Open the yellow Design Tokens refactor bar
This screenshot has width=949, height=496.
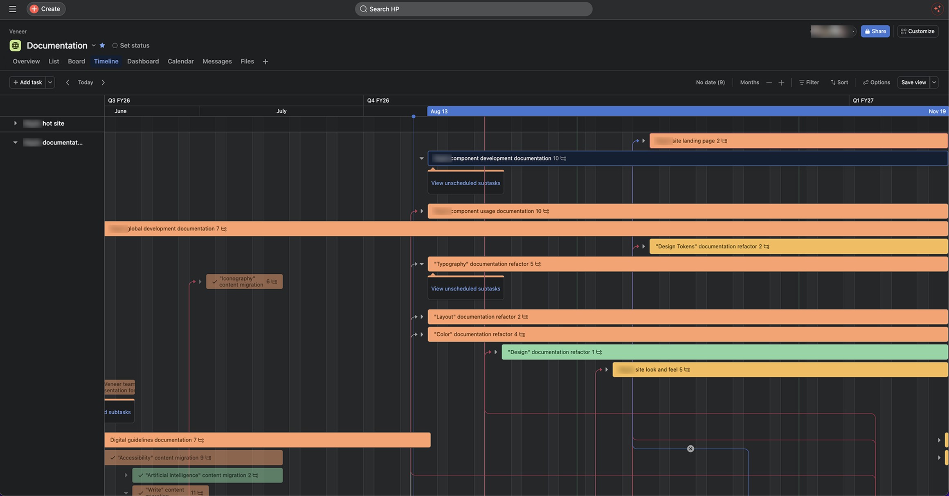coord(798,246)
